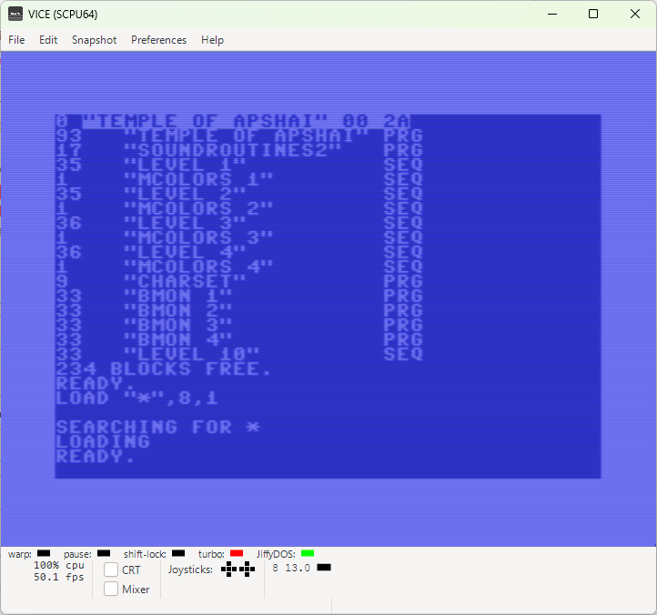This screenshot has height=615, width=657.
Task: Click the "BMON 3" PRG entry
Action: pyautogui.click(x=239, y=326)
